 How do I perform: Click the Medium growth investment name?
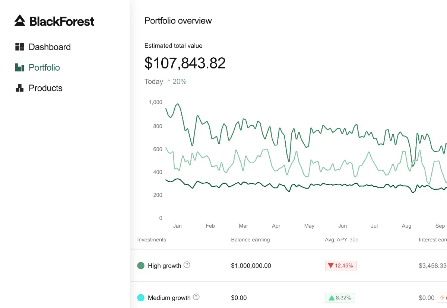point(169,298)
